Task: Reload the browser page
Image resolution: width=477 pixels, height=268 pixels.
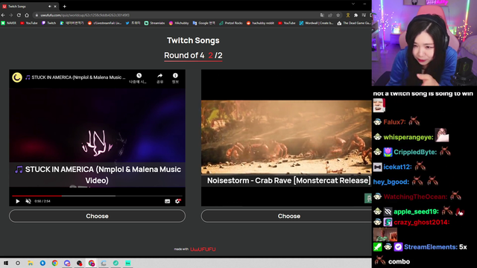Action: 19,15
